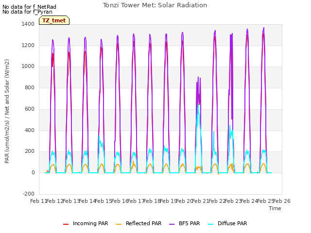Click the Feb 21 diffuse PAR peak
The image size is (311, 233).
tap(198, 104)
